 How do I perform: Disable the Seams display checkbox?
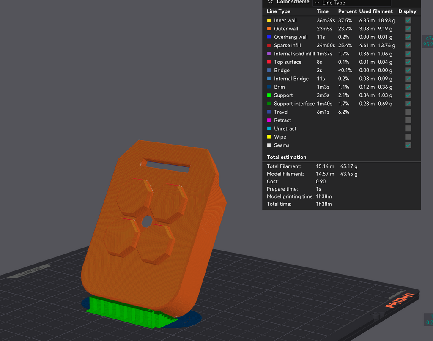point(408,145)
